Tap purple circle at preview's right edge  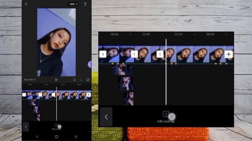[90, 64]
